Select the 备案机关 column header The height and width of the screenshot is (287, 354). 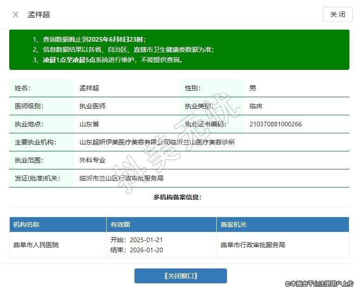(233, 225)
